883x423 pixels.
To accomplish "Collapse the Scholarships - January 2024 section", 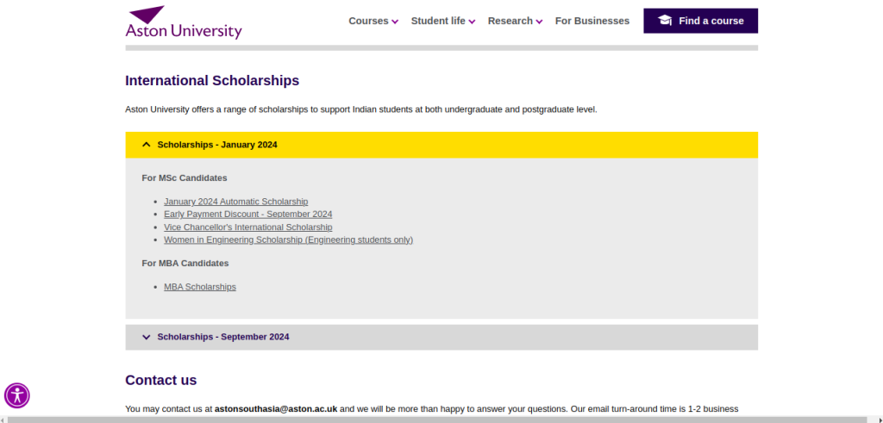I will (441, 145).
